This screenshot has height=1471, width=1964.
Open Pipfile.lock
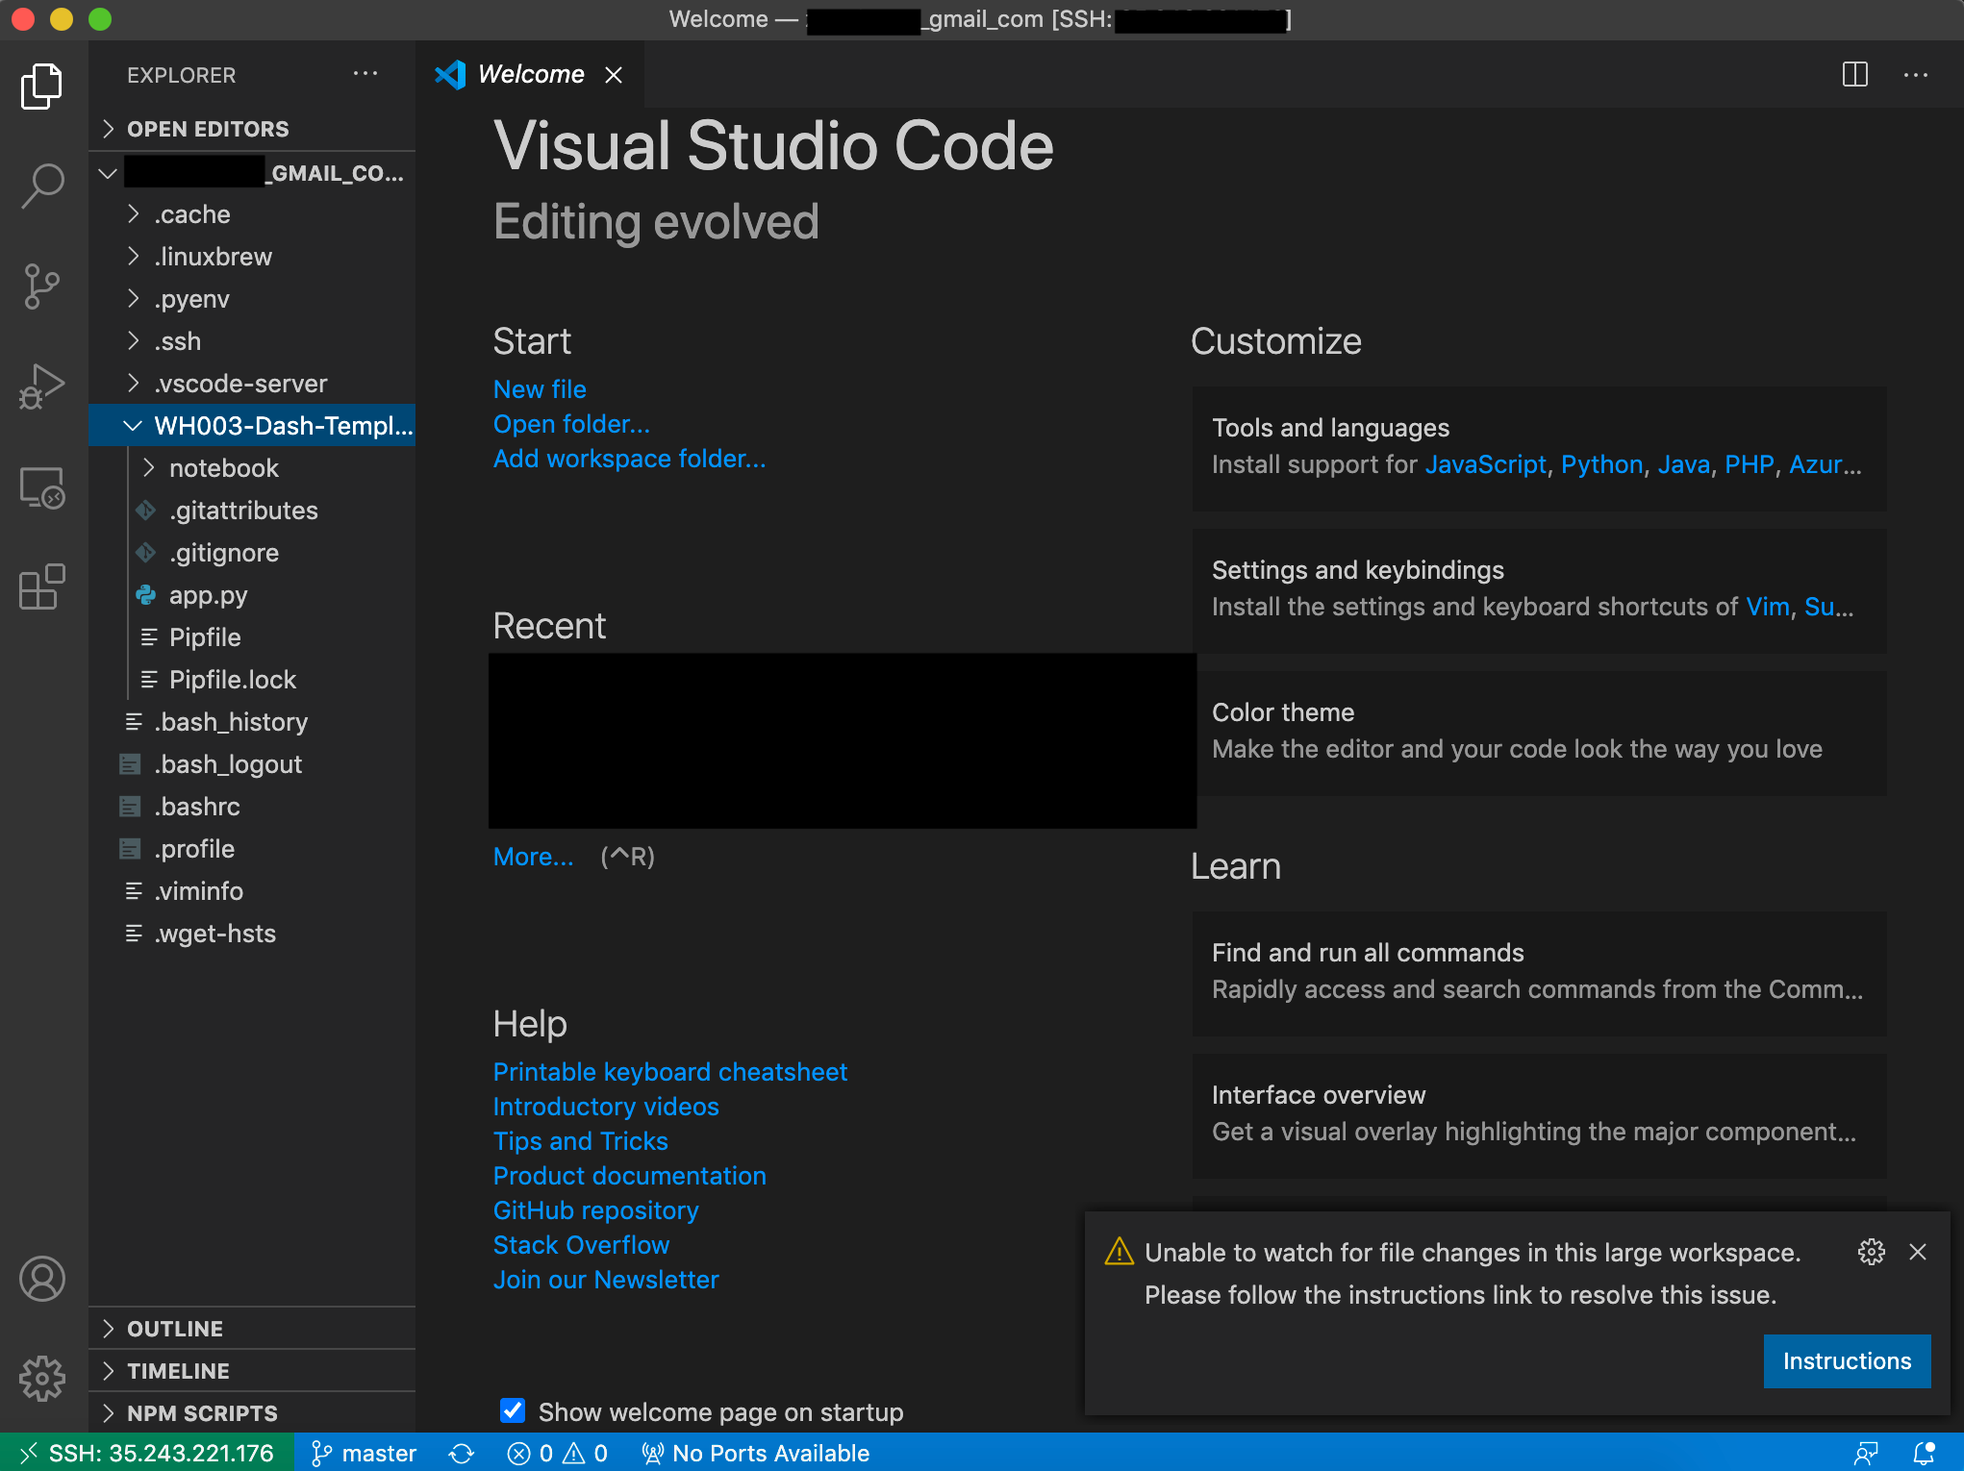tap(252, 680)
